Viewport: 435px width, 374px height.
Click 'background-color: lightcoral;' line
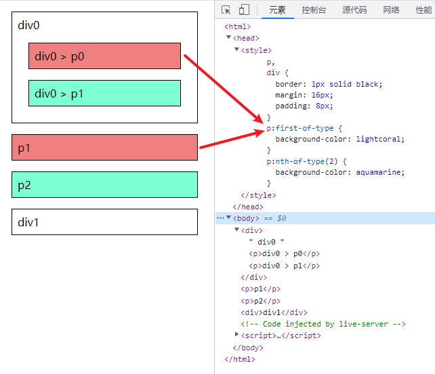(340, 139)
